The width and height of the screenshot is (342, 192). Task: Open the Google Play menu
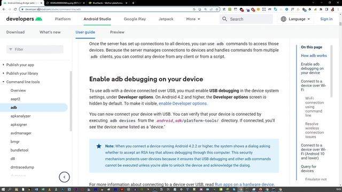point(135,19)
